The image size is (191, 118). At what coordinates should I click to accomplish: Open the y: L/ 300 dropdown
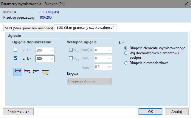coord(45,50)
